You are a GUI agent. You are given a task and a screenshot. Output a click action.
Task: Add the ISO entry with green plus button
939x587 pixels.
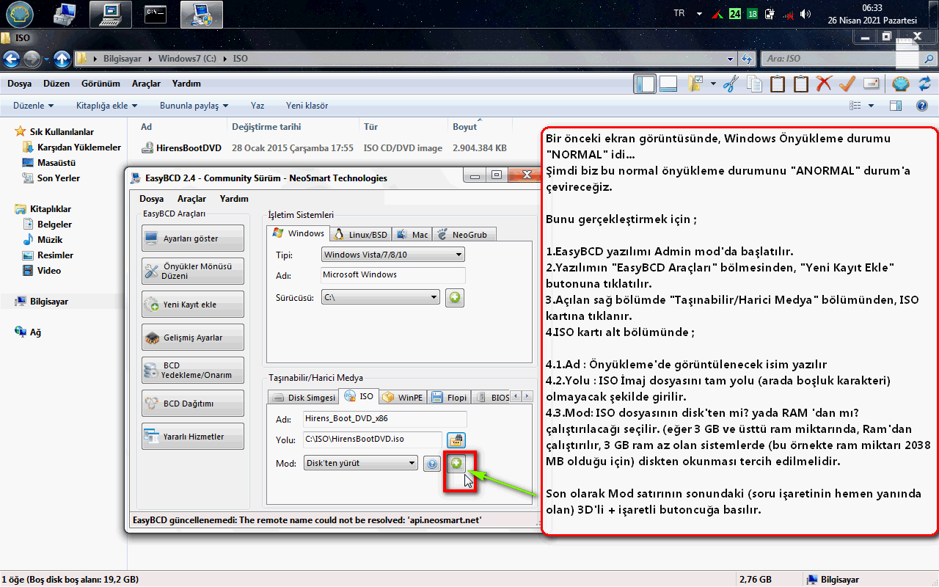(456, 463)
